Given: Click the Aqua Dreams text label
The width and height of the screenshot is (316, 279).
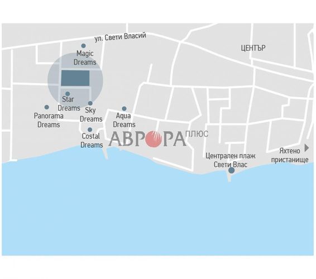Looking at the screenshot, I should [124, 121].
